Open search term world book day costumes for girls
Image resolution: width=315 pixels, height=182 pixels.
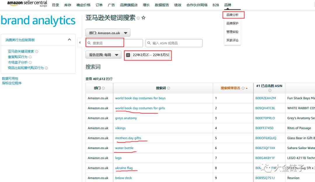[x=140, y=108]
